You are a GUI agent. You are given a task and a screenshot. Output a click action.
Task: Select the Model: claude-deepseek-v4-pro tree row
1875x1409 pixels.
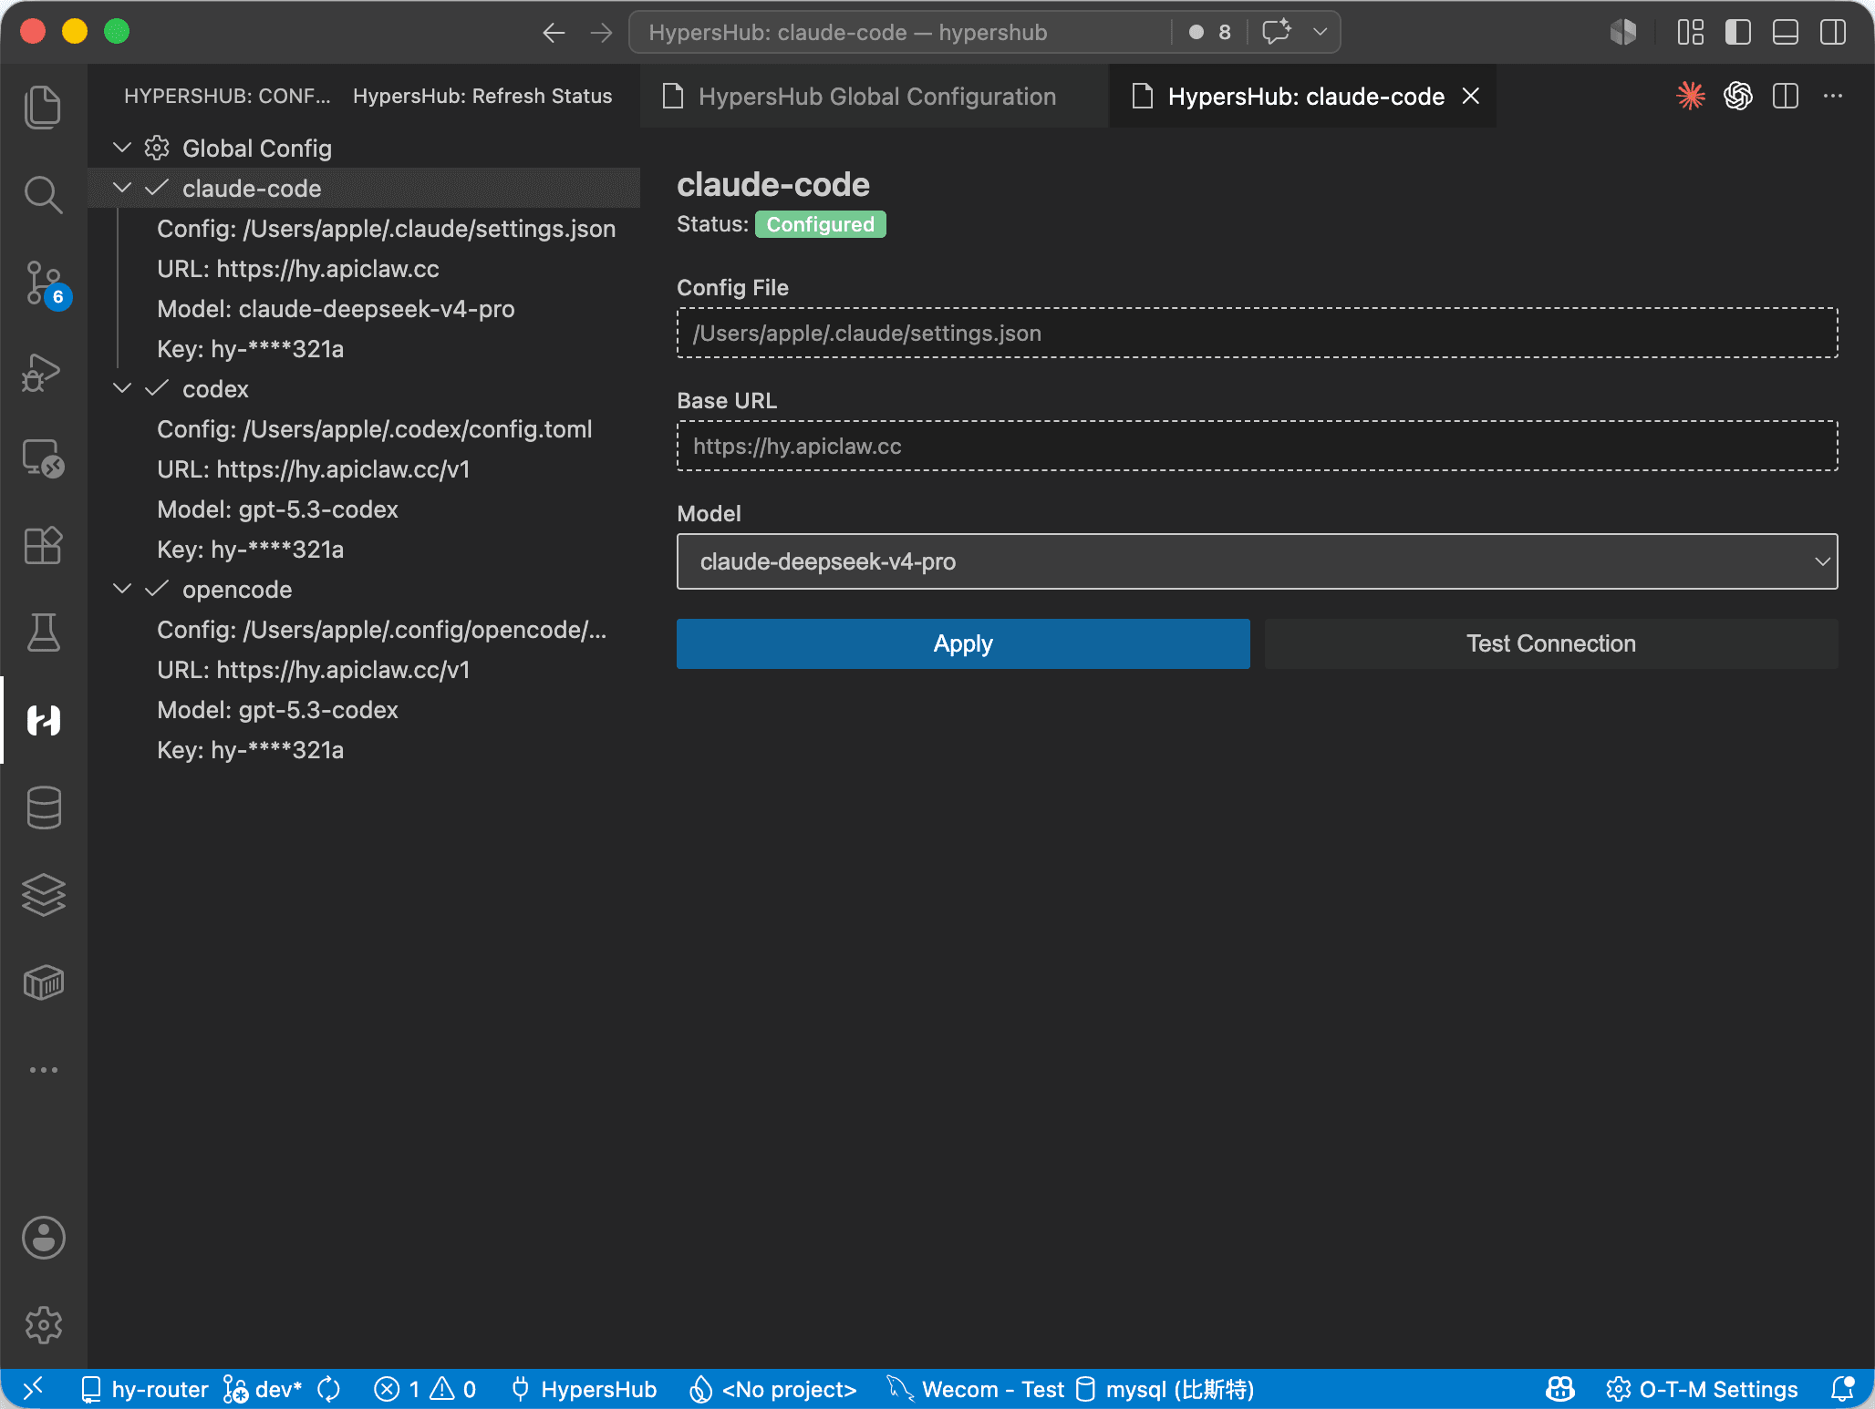(x=364, y=308)
